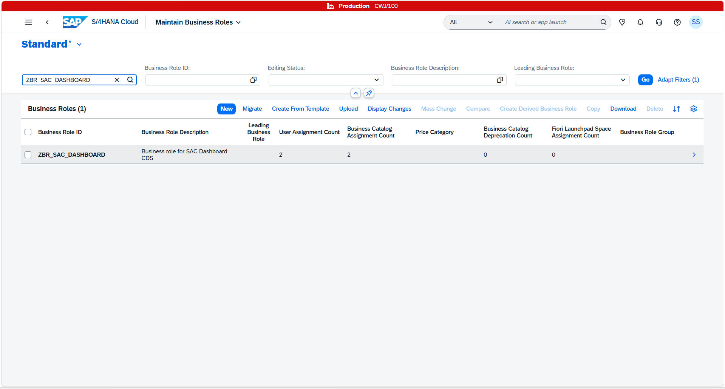
Task: Open the Standard variant dropdown
Action: [79, 44]
